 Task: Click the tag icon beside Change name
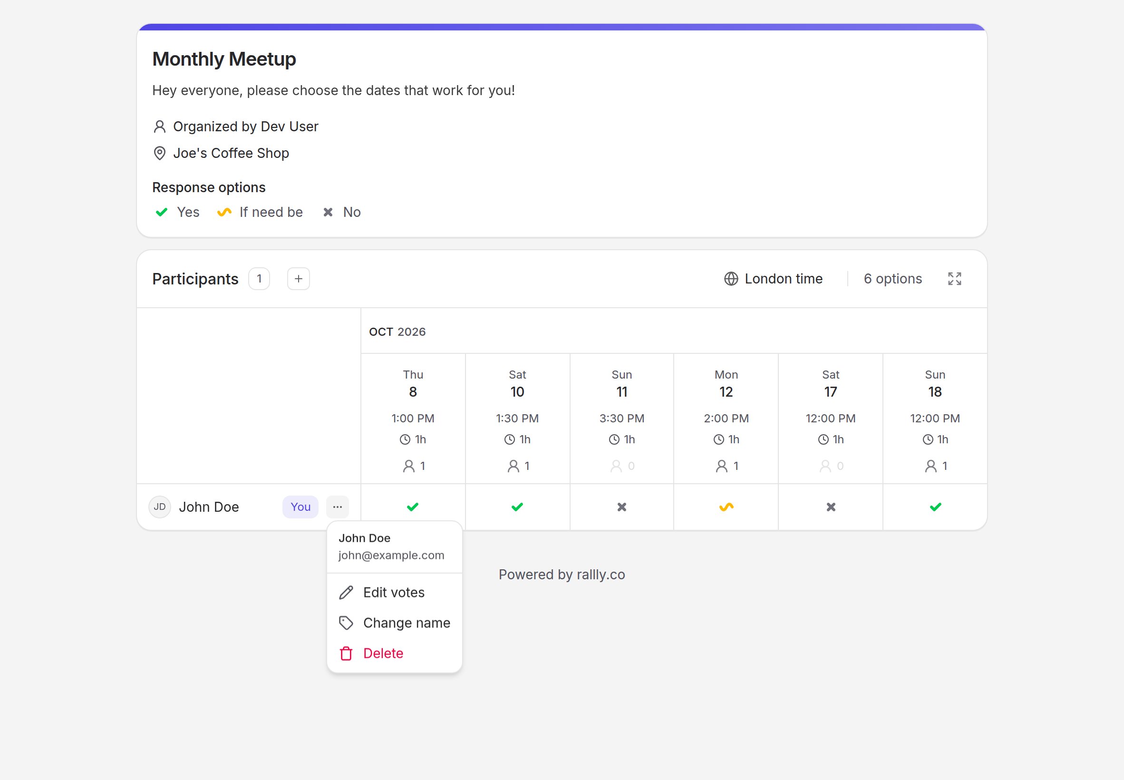346,623
